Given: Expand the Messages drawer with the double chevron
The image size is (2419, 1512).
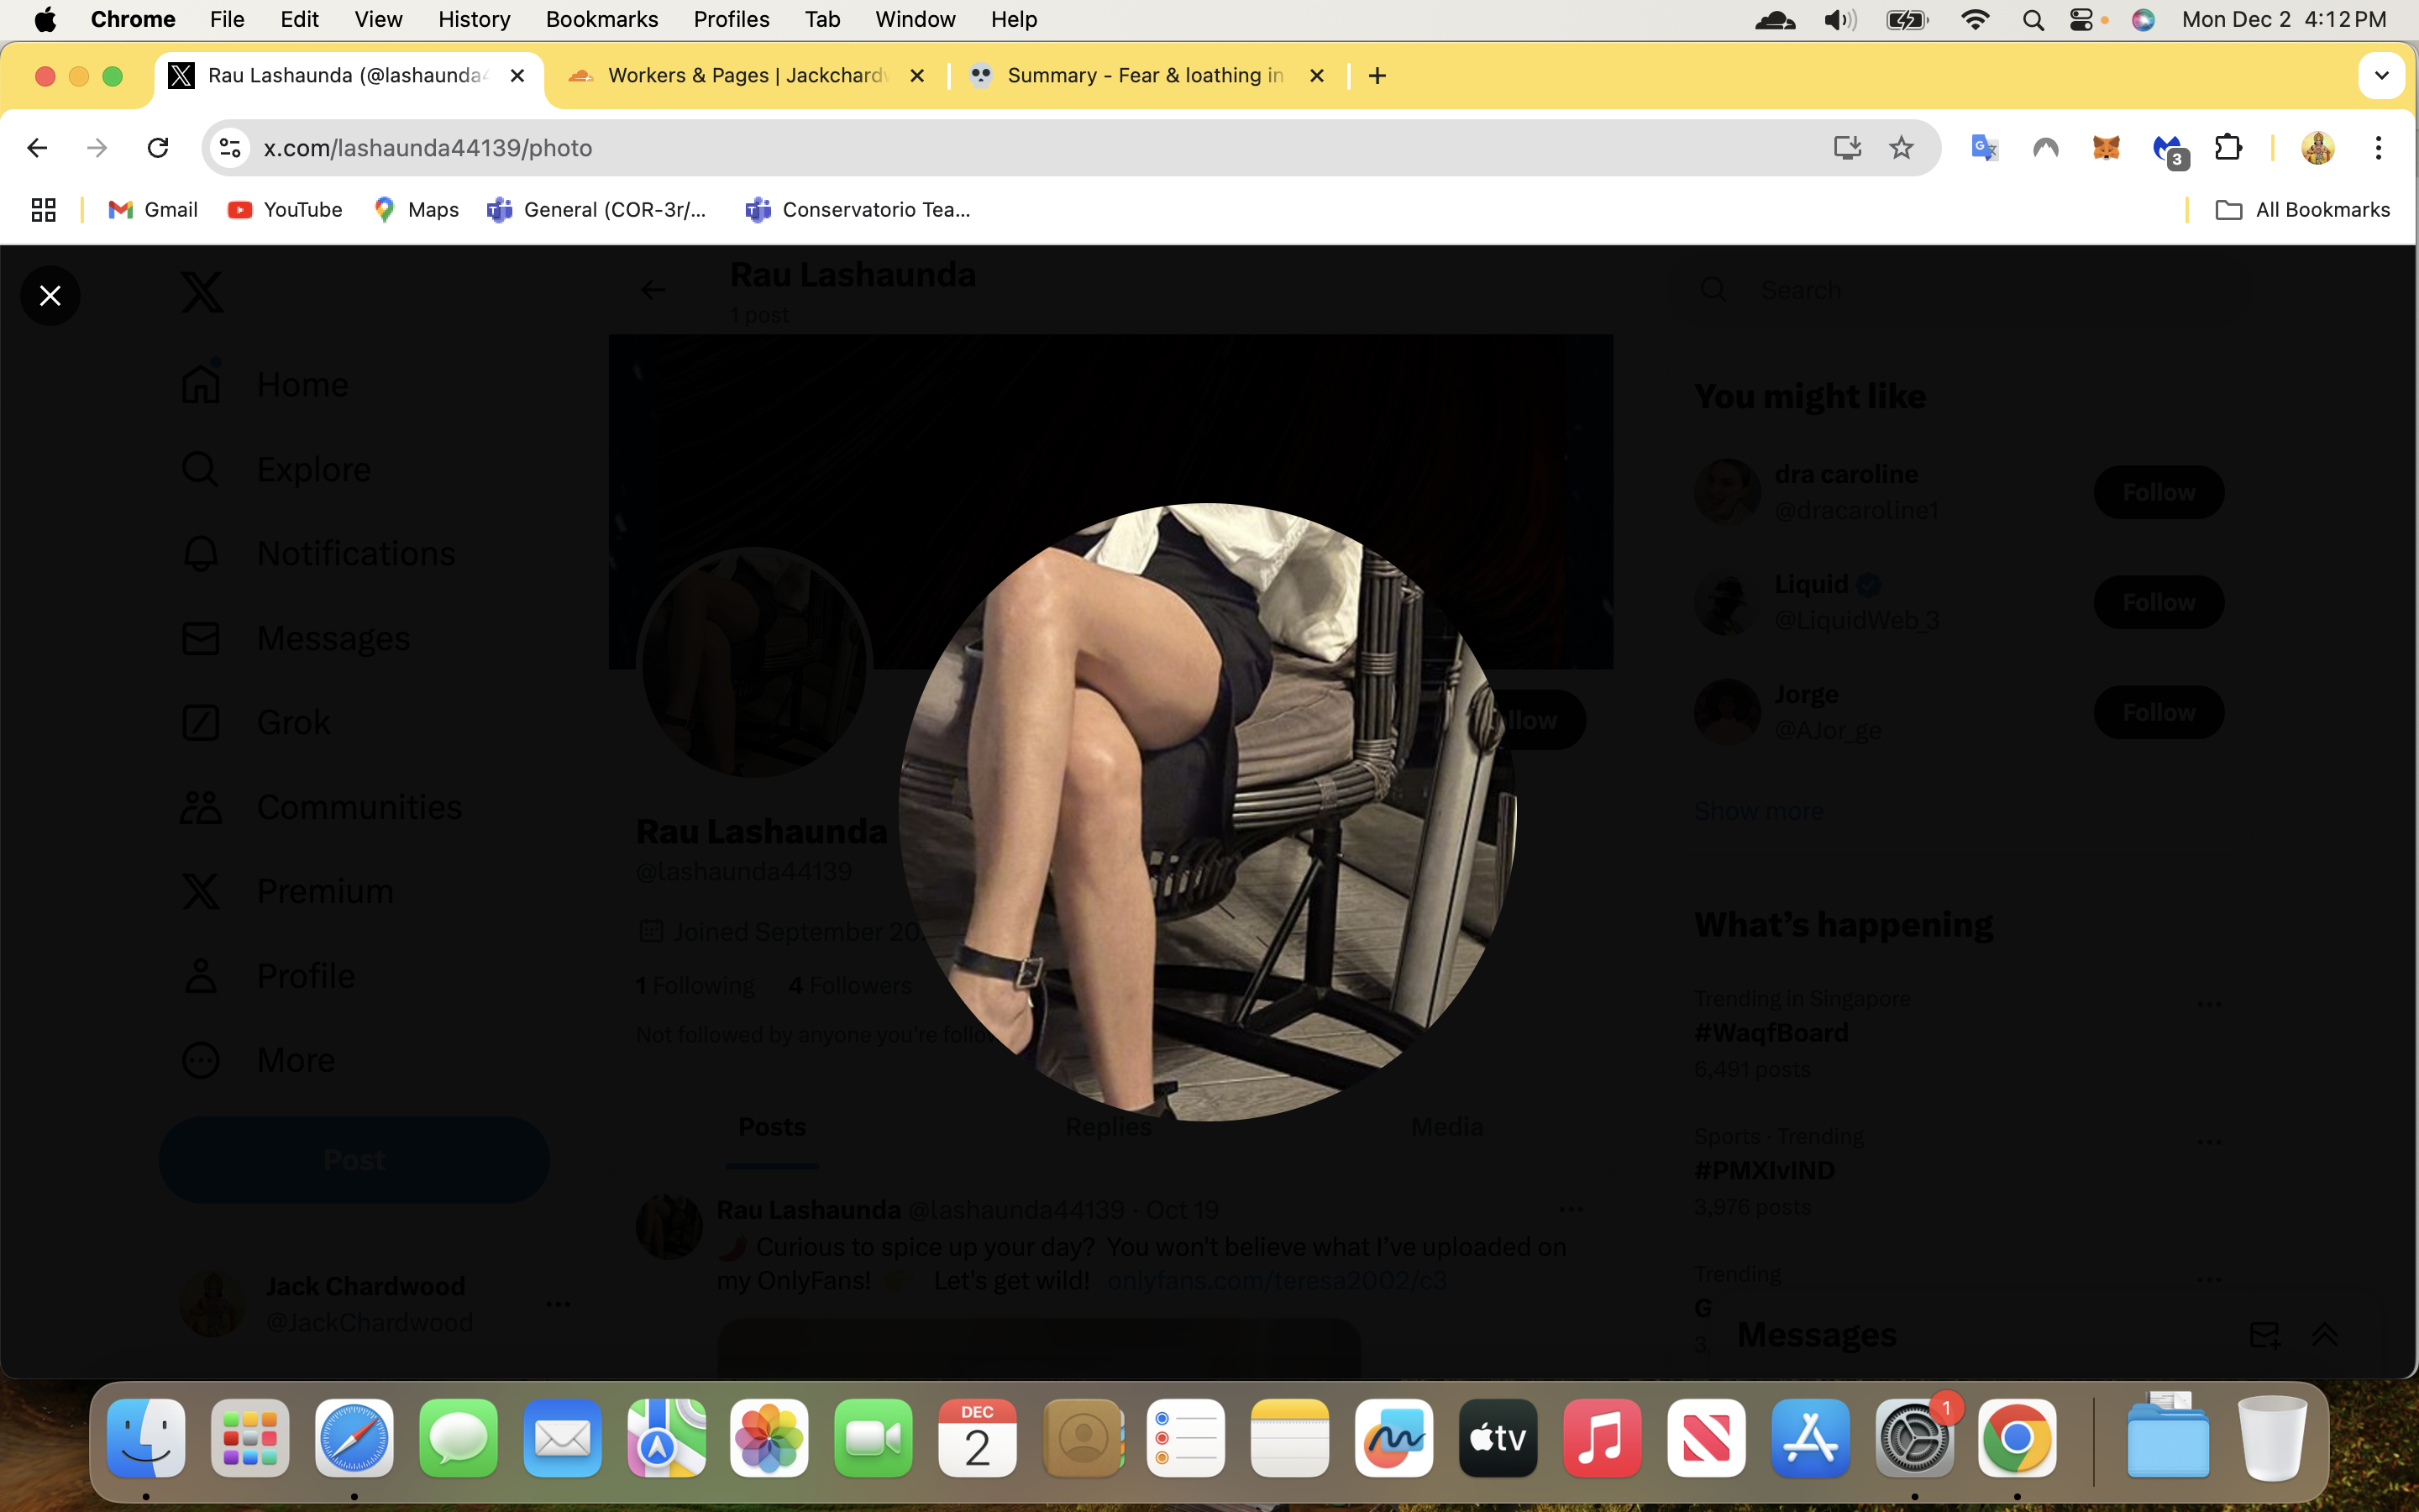Looking at the screenshot, I should [x=2324, y=1334].
